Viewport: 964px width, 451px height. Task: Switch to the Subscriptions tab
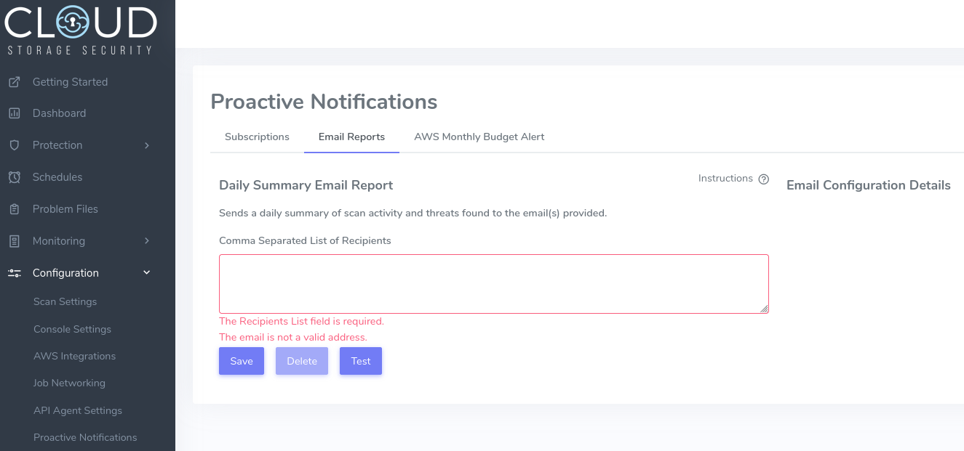click(x=257, y=137)
